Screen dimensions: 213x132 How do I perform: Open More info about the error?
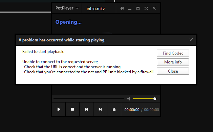[x=173, y=62]
